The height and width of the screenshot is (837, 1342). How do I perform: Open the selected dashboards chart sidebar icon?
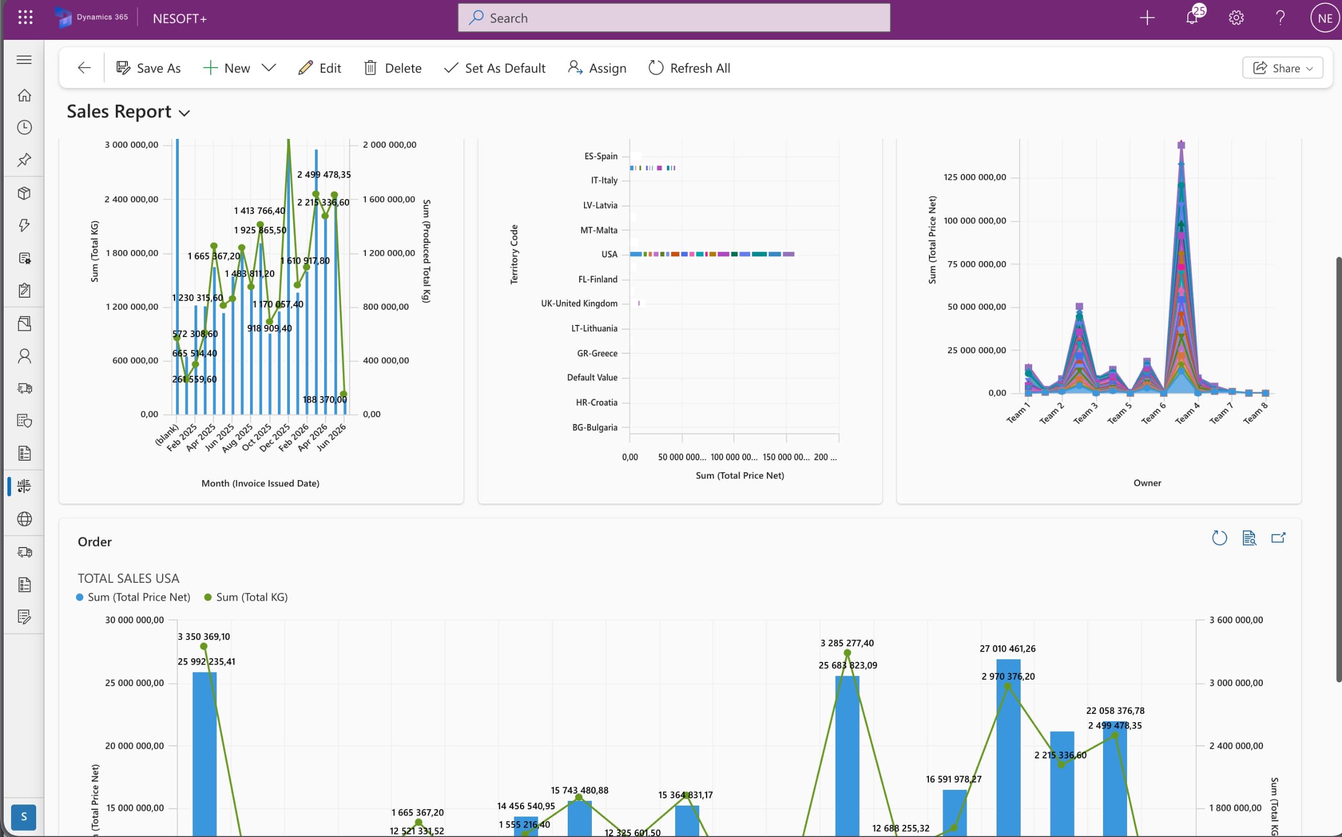point(24,486)
